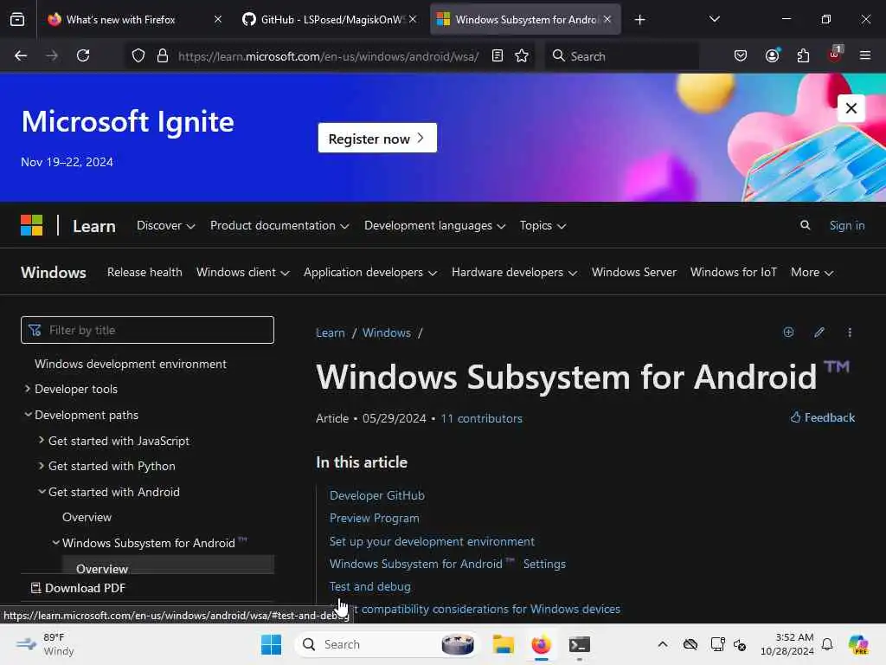This screenshot has width=886, height=665.
Task: Open the tracking protection shield icon
Action: (x=138, y=55)
